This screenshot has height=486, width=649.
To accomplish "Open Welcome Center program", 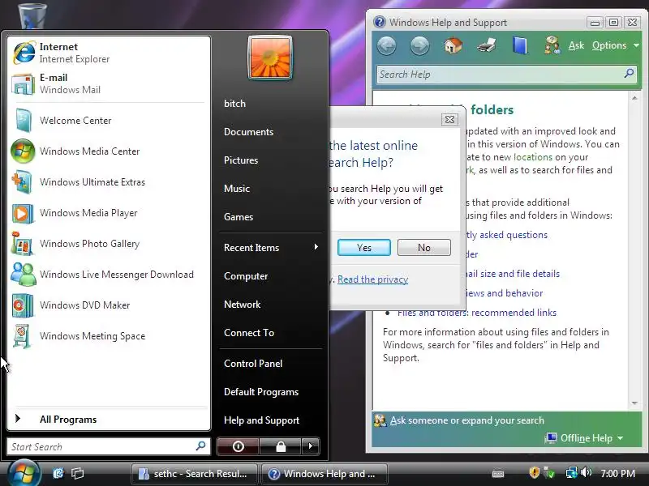I will [x=109, y=120].
